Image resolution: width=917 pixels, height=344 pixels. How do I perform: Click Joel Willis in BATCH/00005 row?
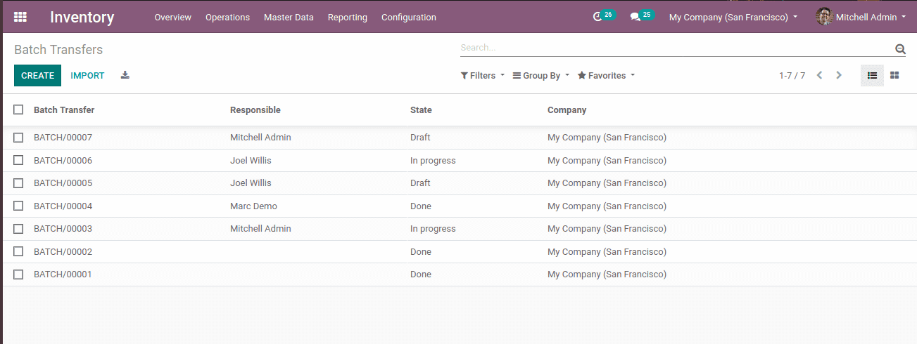coord(251,183)
